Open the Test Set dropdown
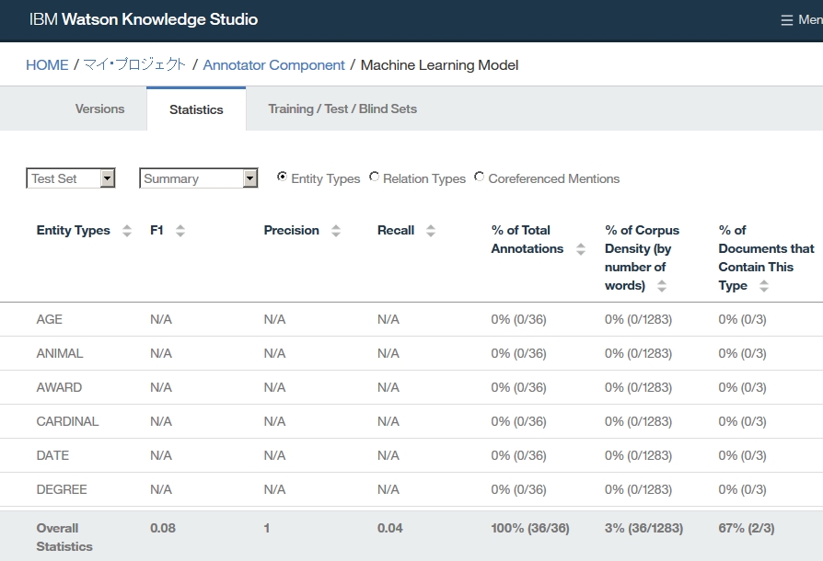This screenshot has width=823, height=561. pyautogui.click(x=71, y=178)
